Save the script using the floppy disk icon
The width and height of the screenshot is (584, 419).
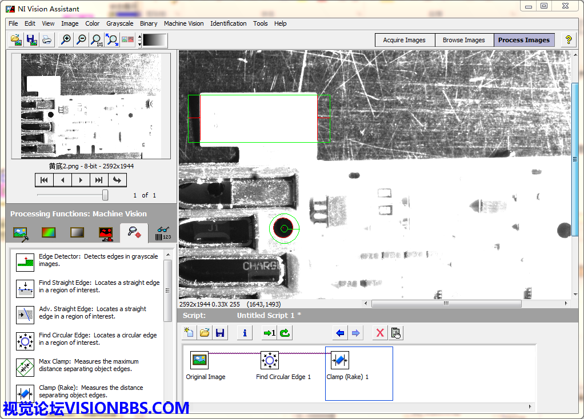pos(219,333)
